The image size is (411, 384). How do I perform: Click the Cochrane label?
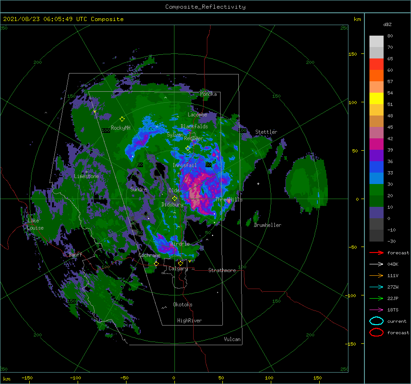149,255
